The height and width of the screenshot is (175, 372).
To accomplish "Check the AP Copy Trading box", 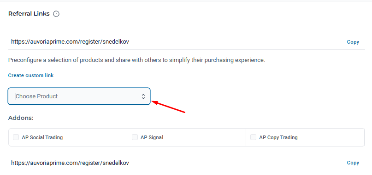I will click(254, 137).
